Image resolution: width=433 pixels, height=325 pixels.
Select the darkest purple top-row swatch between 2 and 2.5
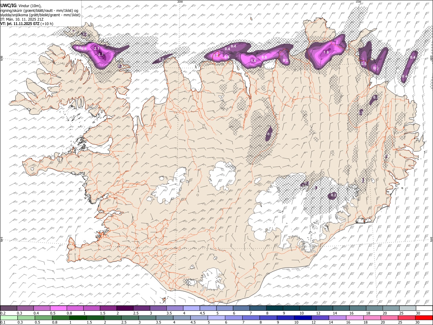pyautogui.click(x=125, y=308)
